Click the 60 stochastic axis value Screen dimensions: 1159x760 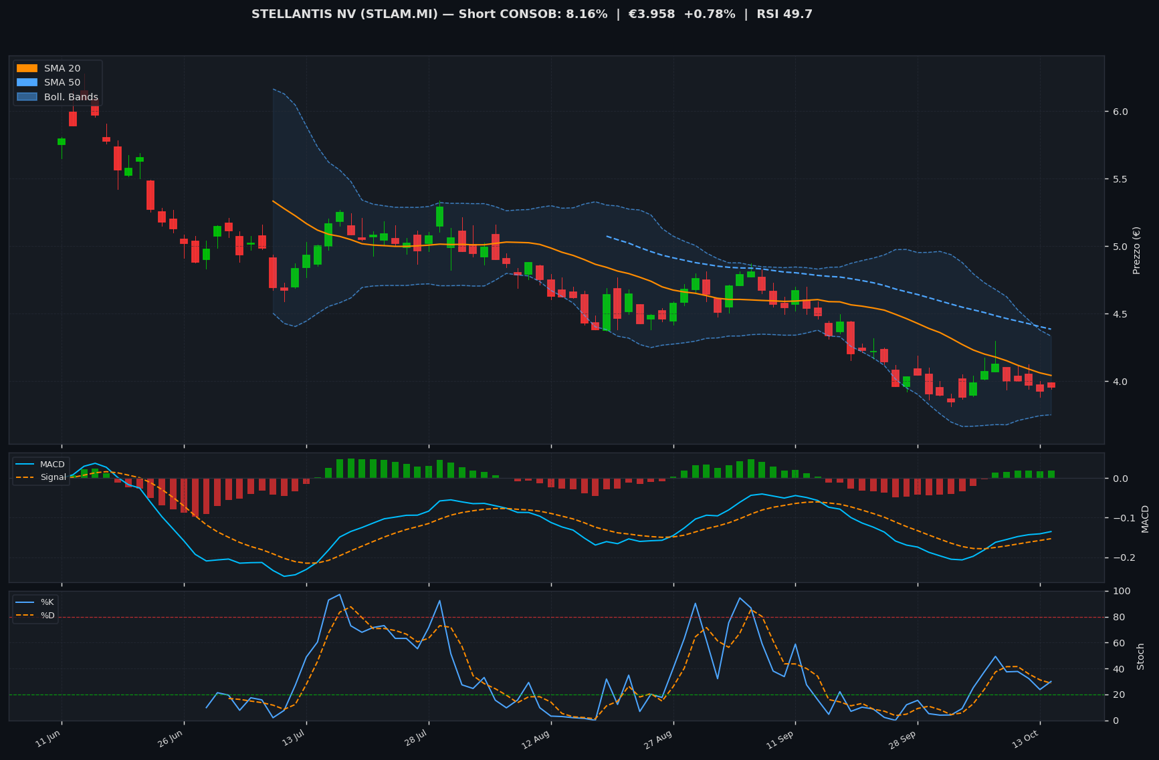[x=1120, y=643]
